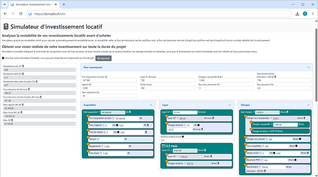Click the Charges panel heading

[x=245, y=105]
